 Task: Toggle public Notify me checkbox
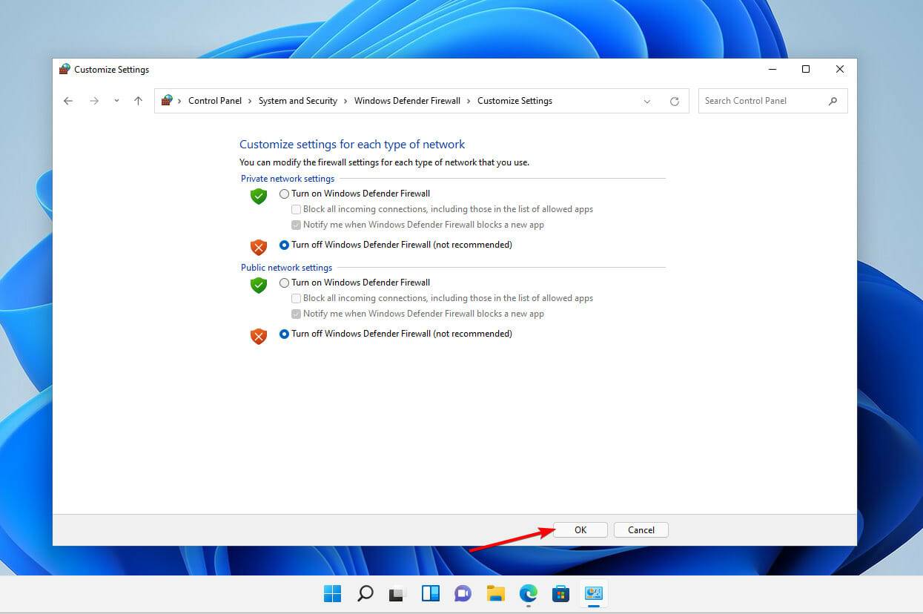(x=296, y=314)
